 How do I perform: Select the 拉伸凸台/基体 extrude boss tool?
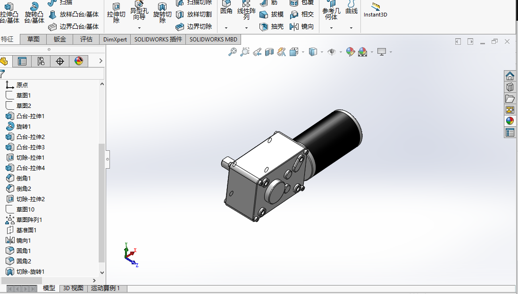[9, 13]
